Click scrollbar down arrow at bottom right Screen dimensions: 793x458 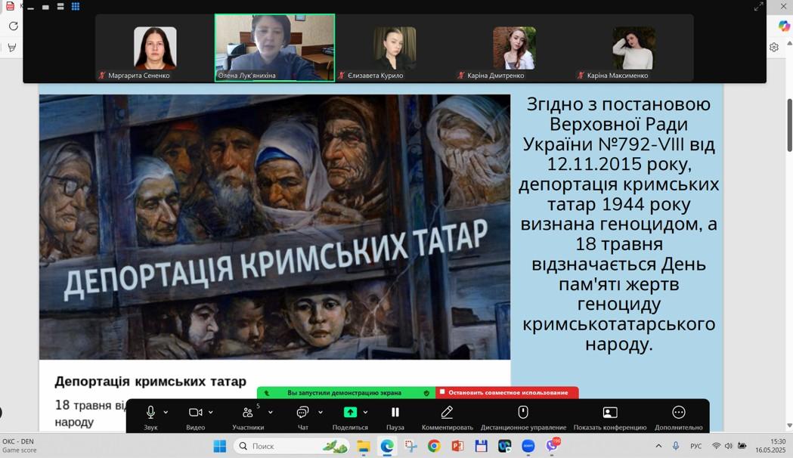[789, 426]
